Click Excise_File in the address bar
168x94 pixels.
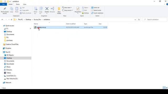point(37,20)
